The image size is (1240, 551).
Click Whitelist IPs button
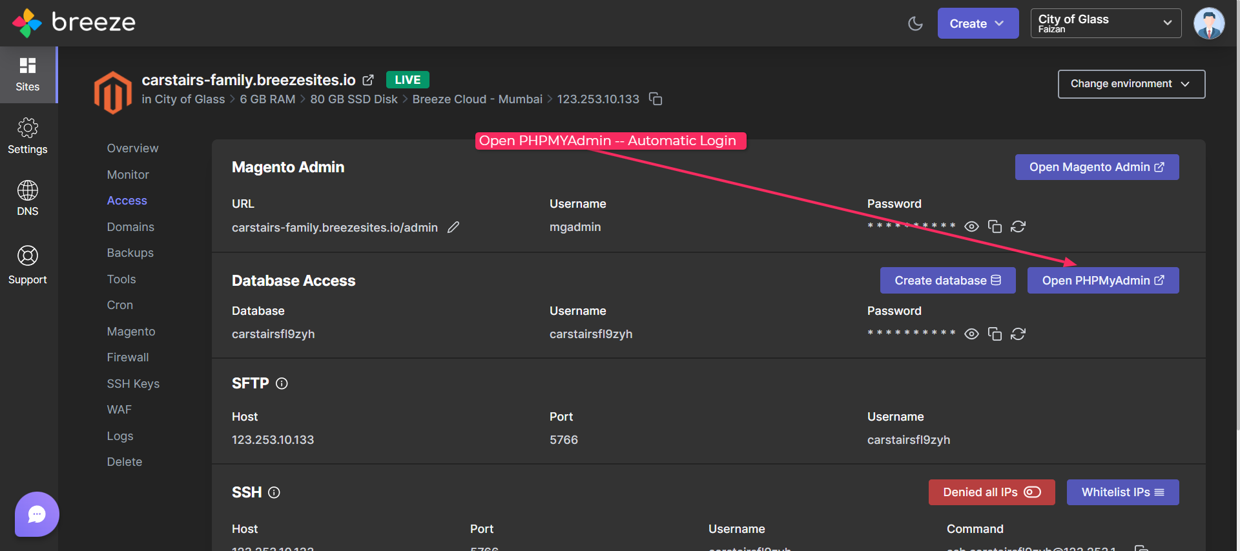coord(1122,492)
